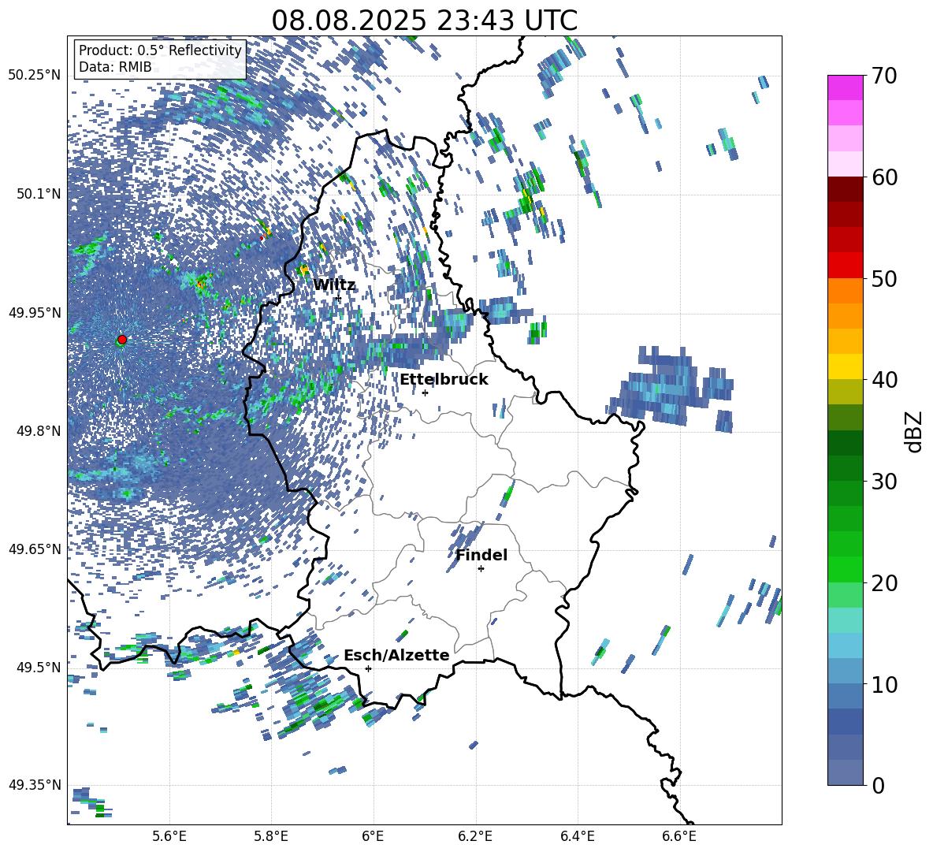Screen dimensions: 933x852
Task: Click the 60 tick on the colorbar
Action: (884, 177)
